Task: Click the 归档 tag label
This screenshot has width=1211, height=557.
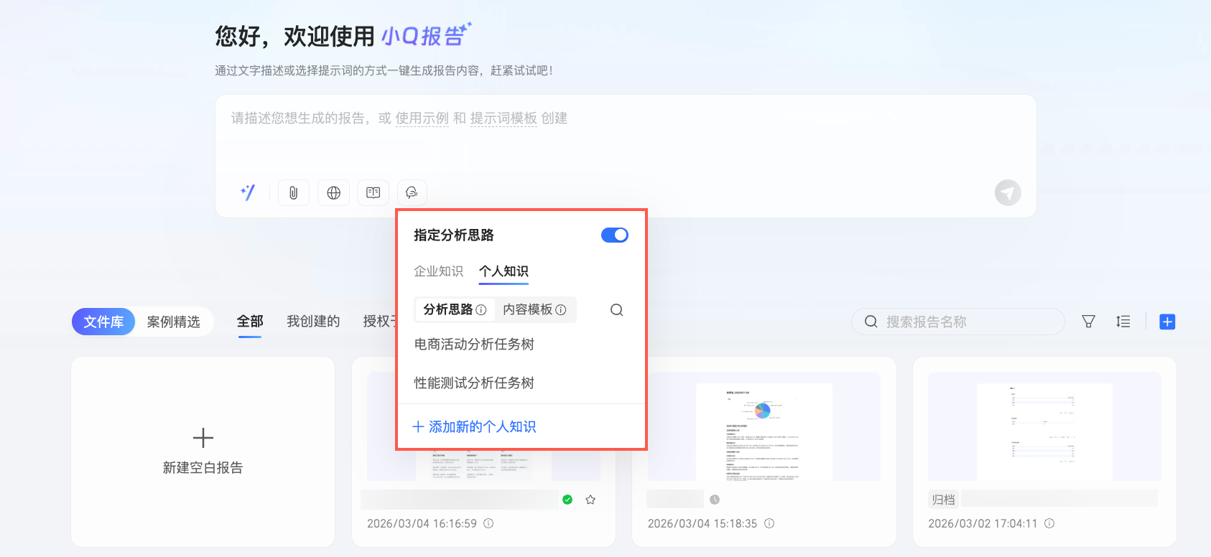Action: pyautogui.click(x=943, y=500)
